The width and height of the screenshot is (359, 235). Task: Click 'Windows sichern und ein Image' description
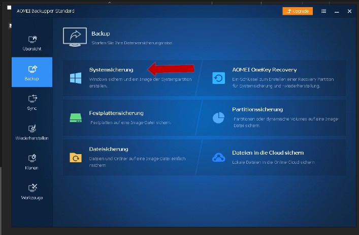pos(140,82)
